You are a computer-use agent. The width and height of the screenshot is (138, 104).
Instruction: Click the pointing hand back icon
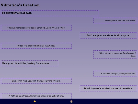point(34,101)
